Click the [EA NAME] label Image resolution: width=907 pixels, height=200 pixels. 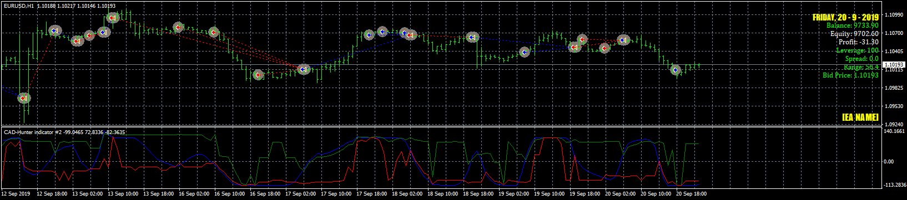tap(860, 117)
